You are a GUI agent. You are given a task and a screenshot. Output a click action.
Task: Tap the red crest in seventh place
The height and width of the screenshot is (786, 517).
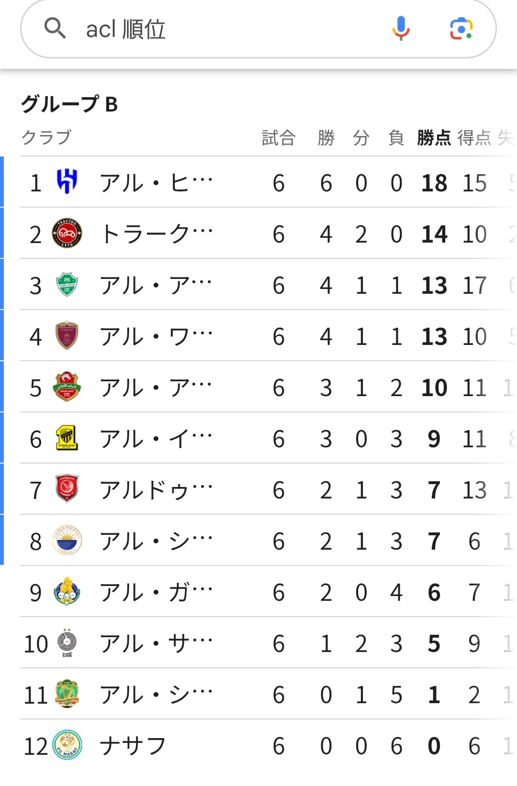click(x=67, y=489)
